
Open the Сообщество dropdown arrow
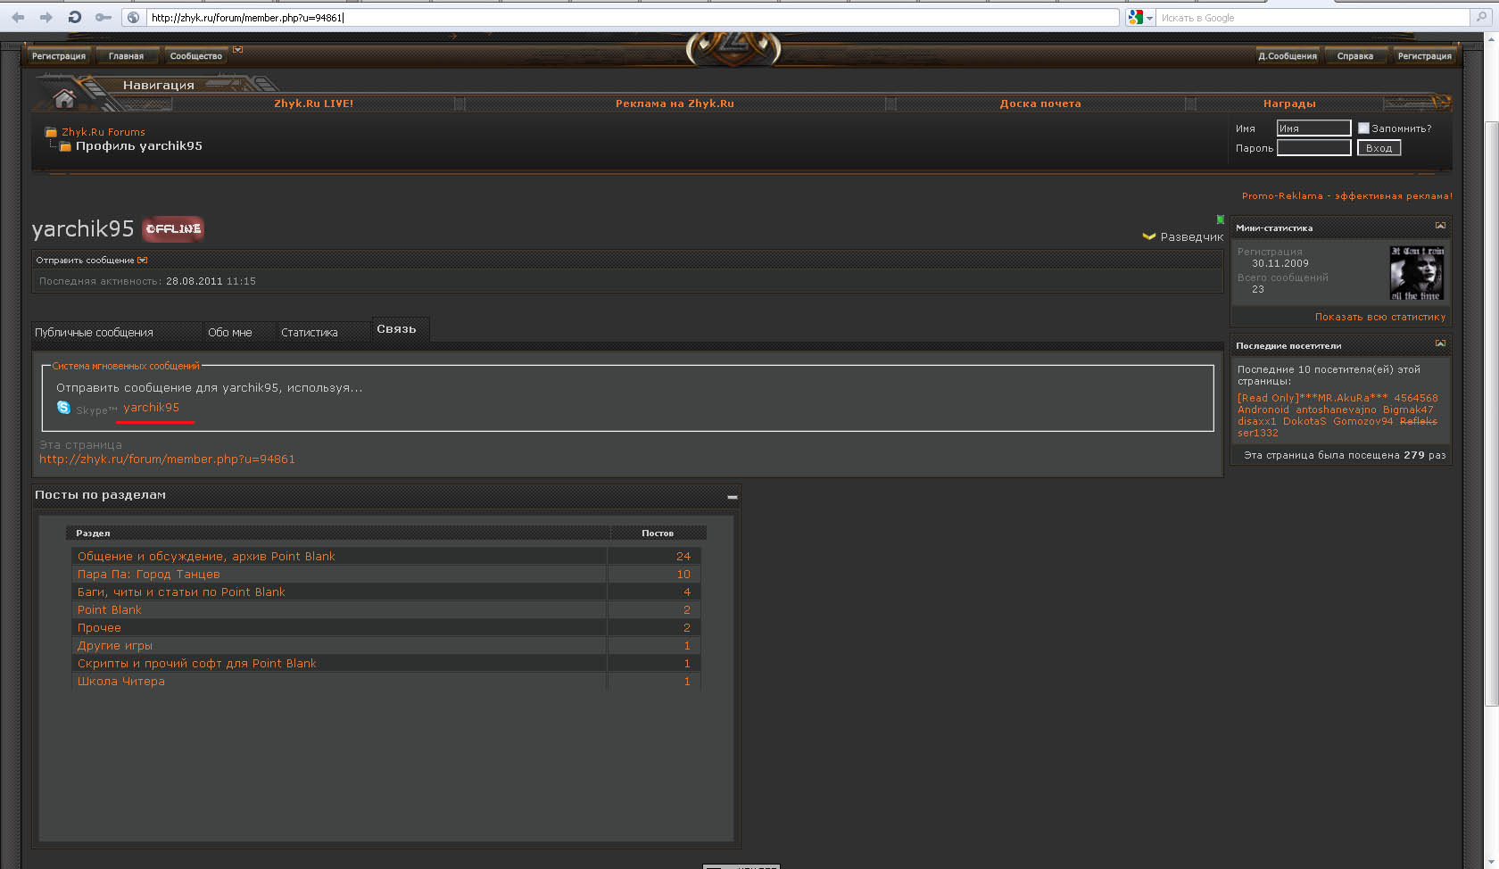coord(237,50)
